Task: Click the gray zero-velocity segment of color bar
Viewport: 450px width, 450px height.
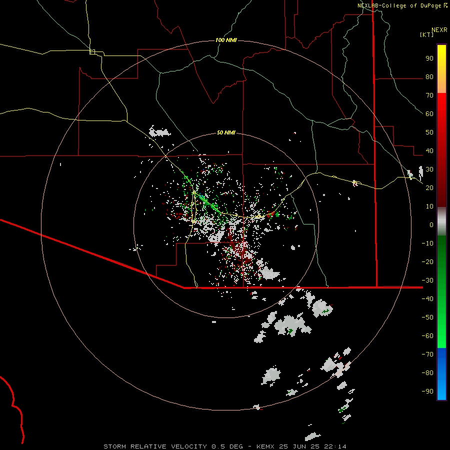Action: [x=441, y=221]
